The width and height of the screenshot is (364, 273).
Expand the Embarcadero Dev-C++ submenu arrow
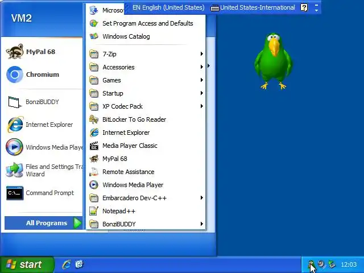click(x=202, y=198)
